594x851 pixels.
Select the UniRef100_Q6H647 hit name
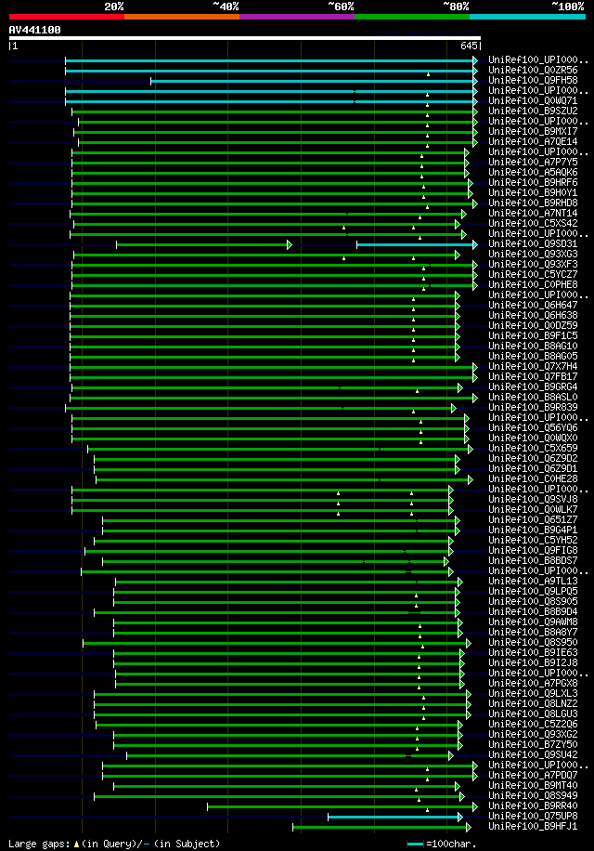[x=533, y=305]
